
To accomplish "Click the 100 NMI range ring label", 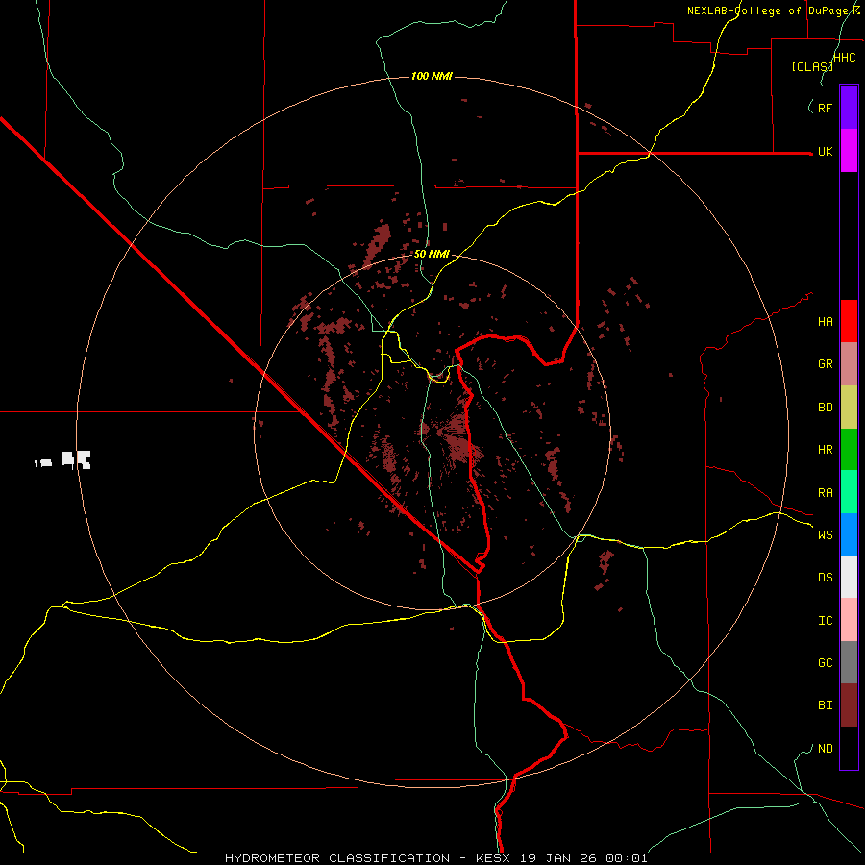I will pos(432,76).
